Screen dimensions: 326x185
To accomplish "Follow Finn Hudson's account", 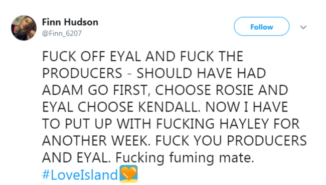I will click(261, 26).
